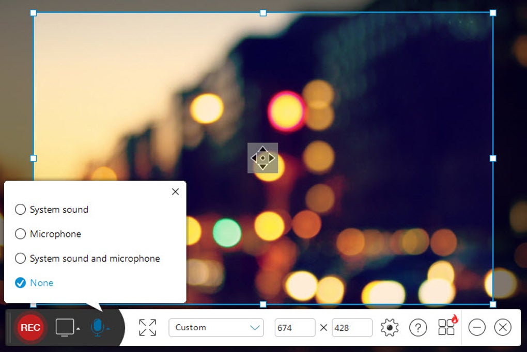Enable System sound and microphone recording

(x=20, y=258)
